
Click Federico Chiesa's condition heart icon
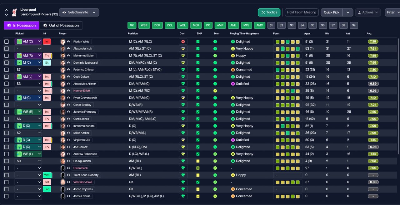click(x=183, y=70)
